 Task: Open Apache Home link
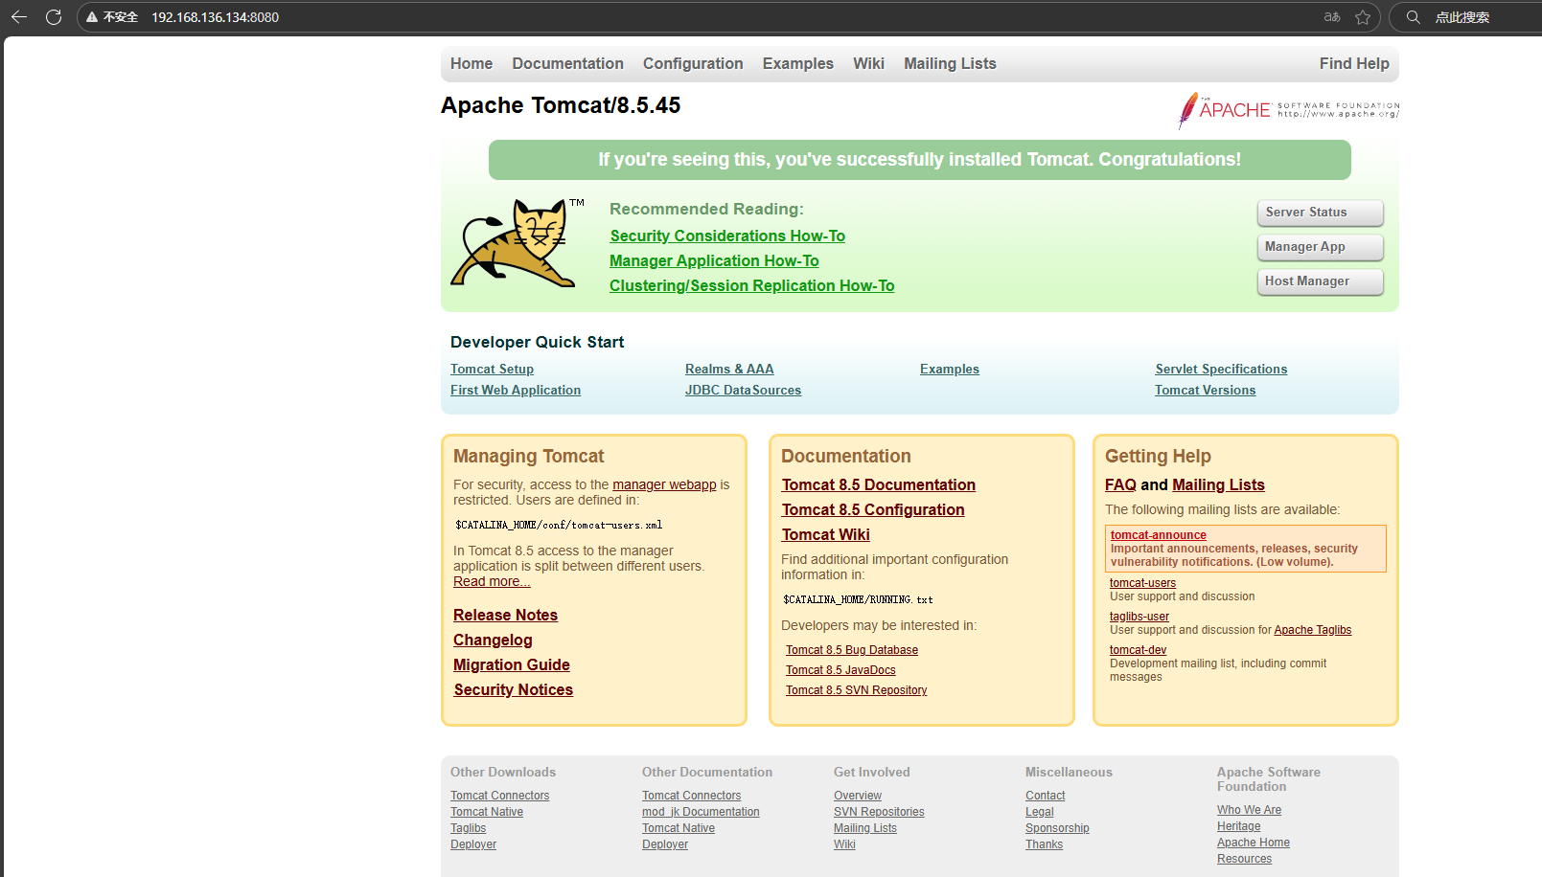pos(1254,843)
